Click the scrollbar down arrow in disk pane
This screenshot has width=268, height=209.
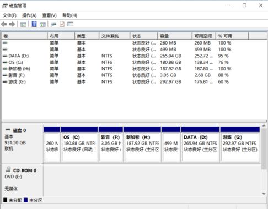264,194
